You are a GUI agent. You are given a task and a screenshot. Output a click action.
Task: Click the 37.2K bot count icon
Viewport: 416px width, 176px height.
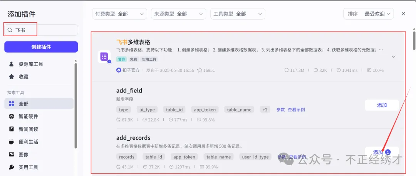pos(145,167)
